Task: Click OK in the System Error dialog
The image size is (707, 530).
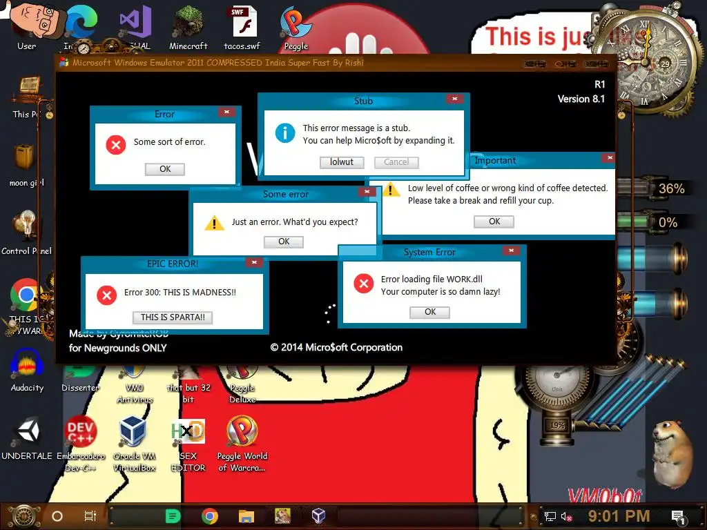Action: coord(429,312)
